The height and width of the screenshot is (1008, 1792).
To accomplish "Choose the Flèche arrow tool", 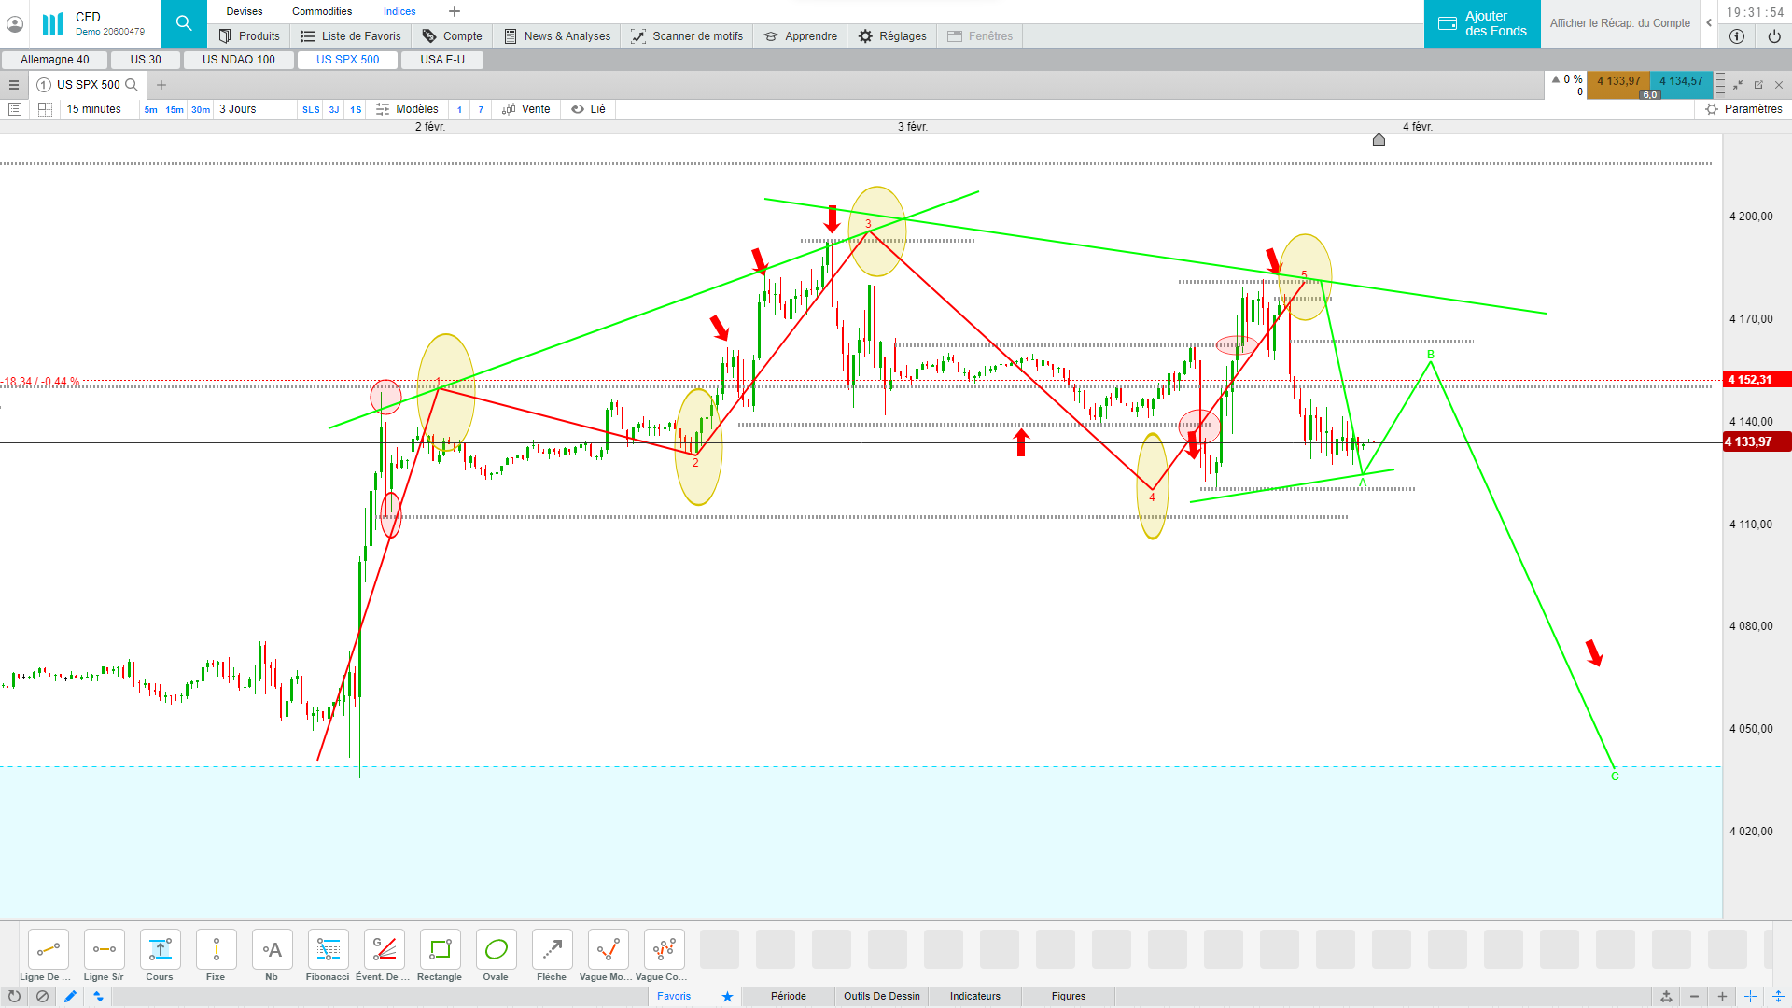I will [552, 950].
